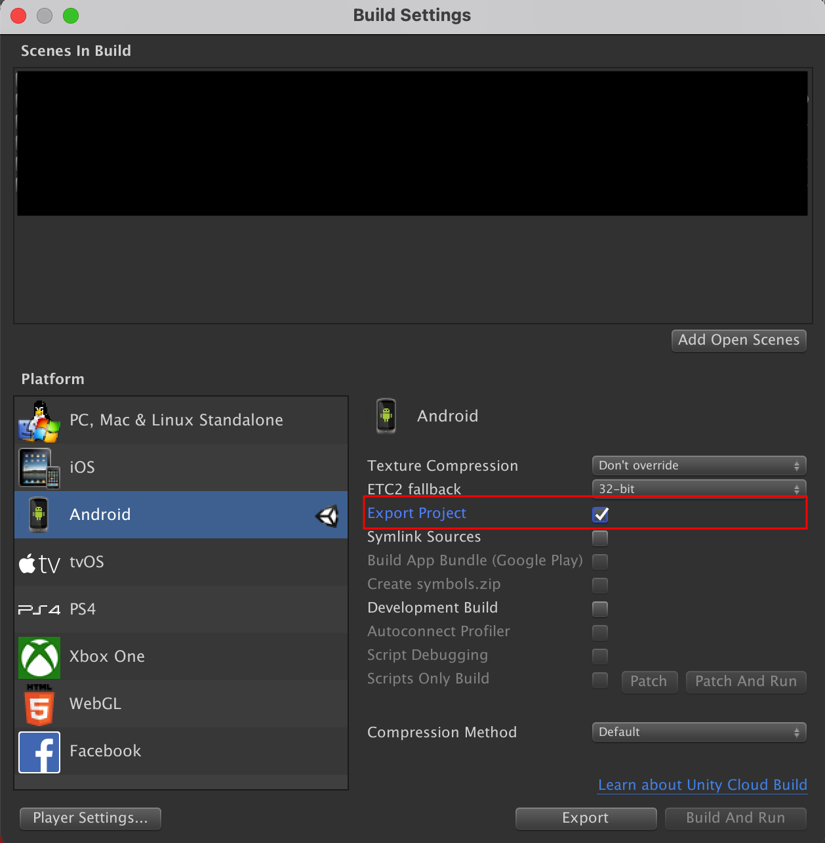Enable the Symlink Sources checkbox

tap(600, 538)
